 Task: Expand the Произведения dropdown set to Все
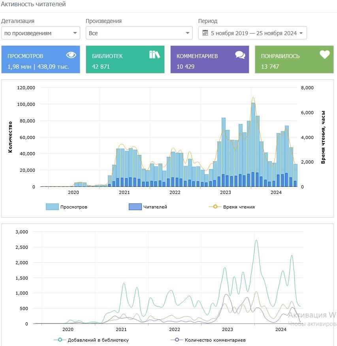pyautogui.click(x=139, y=33)
